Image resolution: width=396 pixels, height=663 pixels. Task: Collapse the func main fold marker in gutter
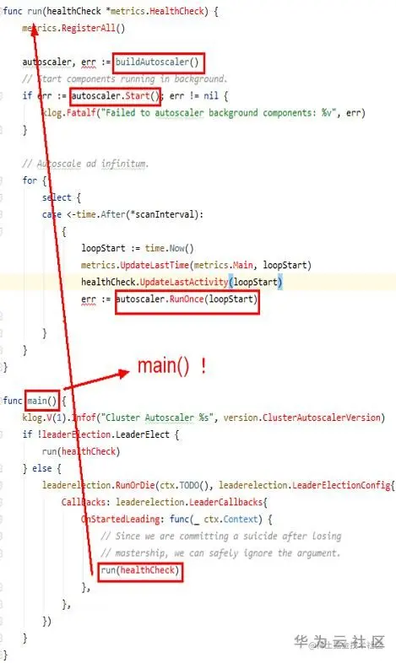(2, 401)
